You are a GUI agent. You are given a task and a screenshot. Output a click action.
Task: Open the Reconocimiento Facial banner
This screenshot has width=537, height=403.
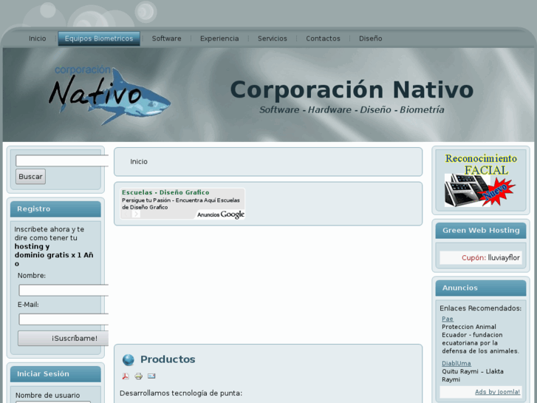coord(480,180)
